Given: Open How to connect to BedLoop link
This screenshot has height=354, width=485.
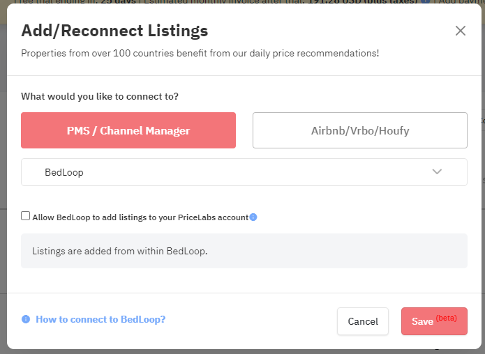Looking at the screenshot, I should 100,319.
